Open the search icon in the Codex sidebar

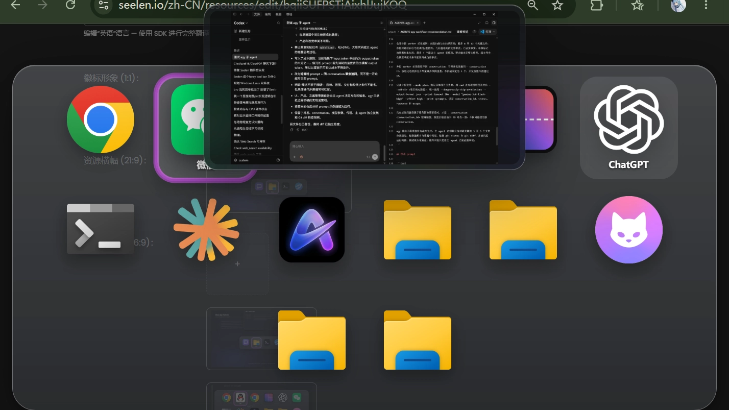[278, 23]
